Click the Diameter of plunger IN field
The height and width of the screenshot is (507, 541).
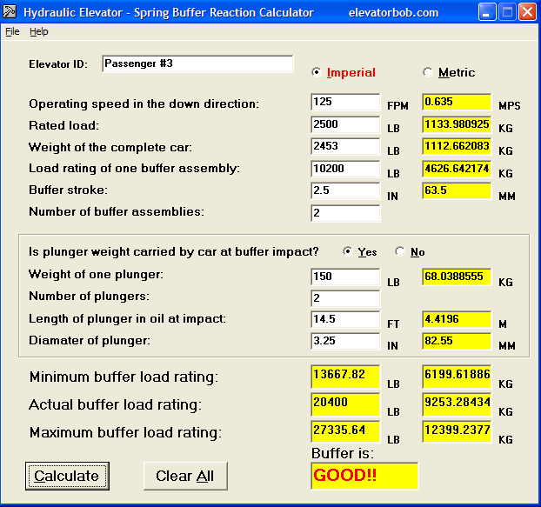coord(345,341)
